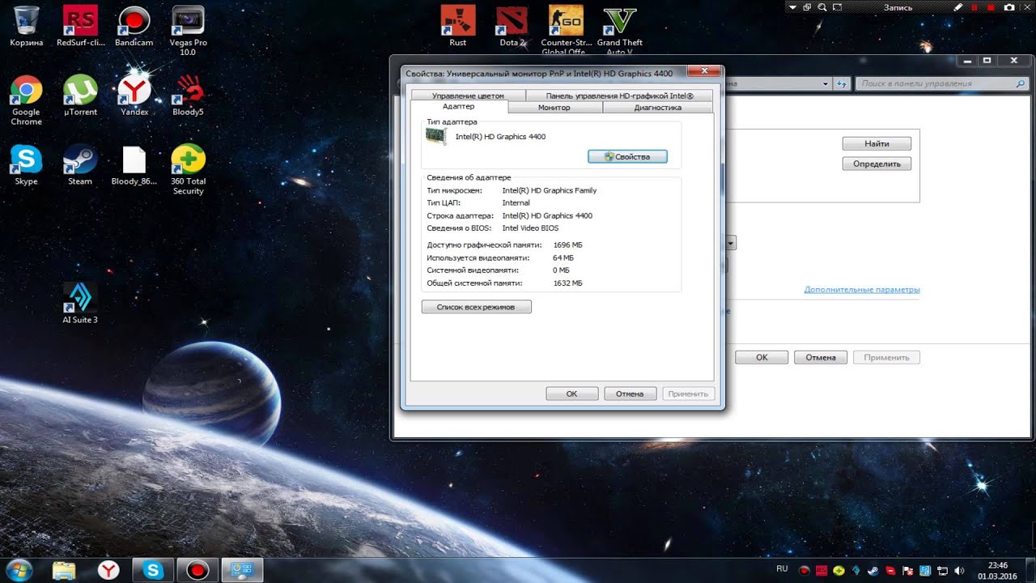This screenshot has width=1036, height=583.
Task: Click the adapter Свойства button
Action: tap(627, 156)
